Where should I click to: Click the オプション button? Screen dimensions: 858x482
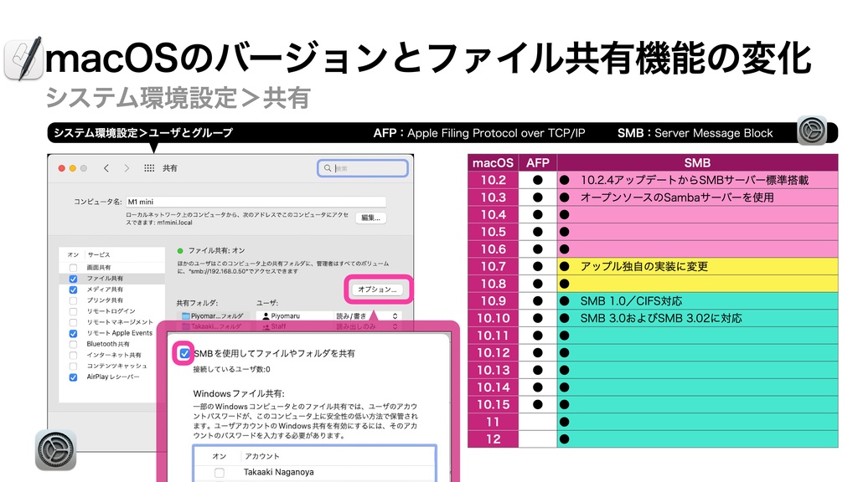point(379,290)
